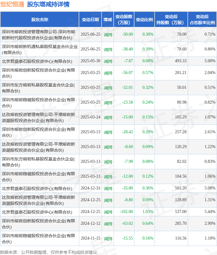Click the date 2025-05-30

coord(90,61)
